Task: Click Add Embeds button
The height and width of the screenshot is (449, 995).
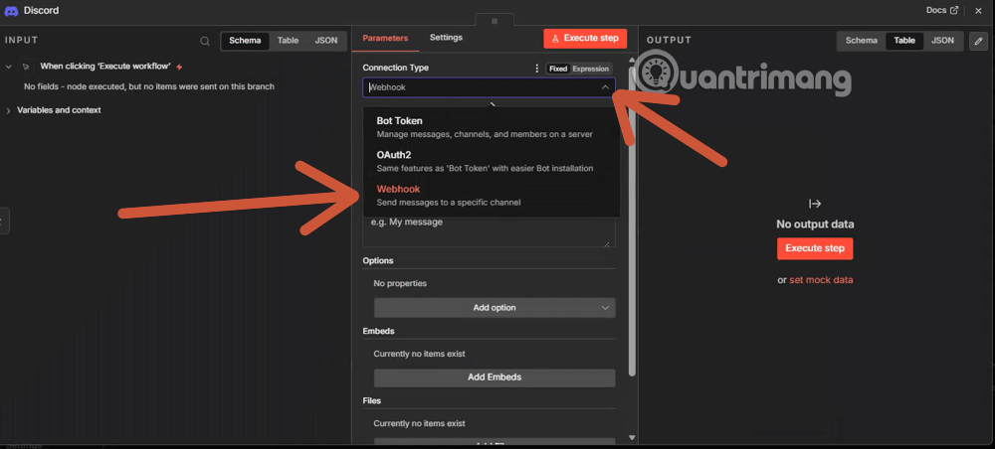Action: point(495,377)
